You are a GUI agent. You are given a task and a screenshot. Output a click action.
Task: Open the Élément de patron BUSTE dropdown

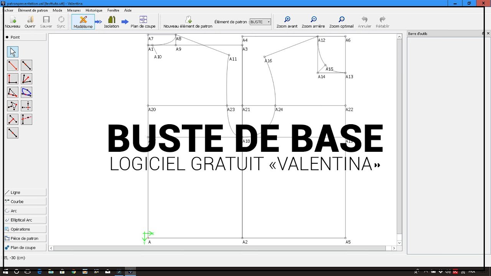(x=260, y=22)
